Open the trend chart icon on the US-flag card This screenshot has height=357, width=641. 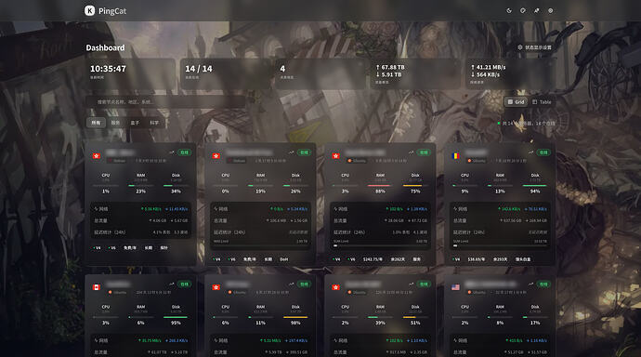[530, 284]
